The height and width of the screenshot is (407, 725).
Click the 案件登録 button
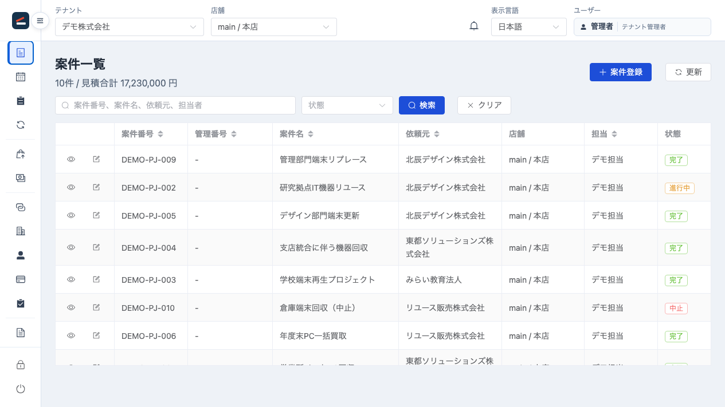(x=621, y=72)
